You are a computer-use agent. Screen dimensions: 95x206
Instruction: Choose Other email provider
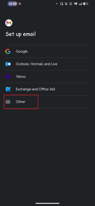coord(47,102)
